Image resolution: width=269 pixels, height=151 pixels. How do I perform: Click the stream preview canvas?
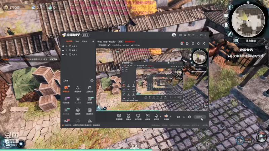(x=152, y=80)
